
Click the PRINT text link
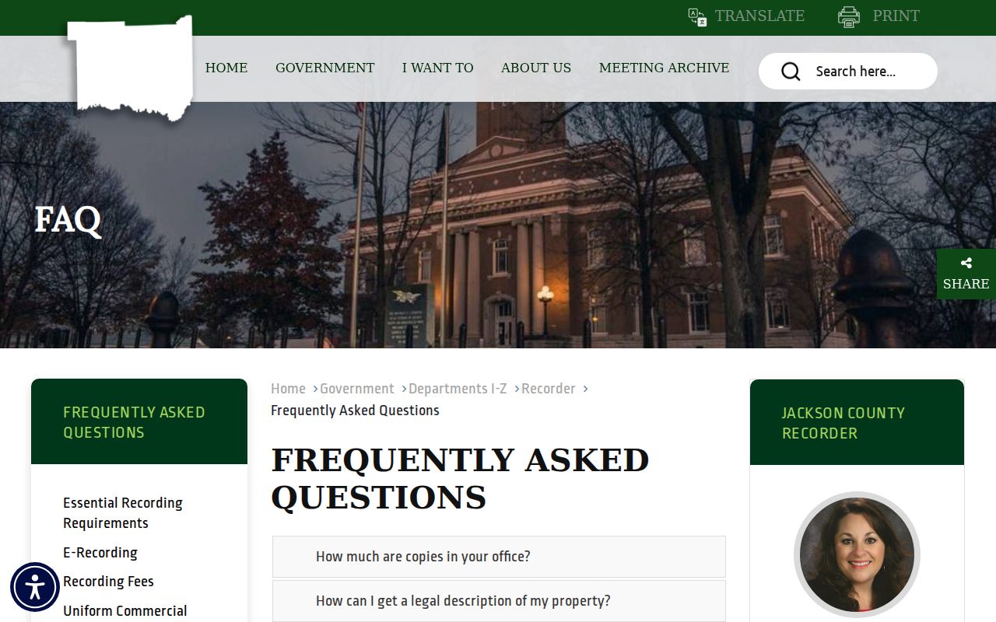tap(896, 16)
